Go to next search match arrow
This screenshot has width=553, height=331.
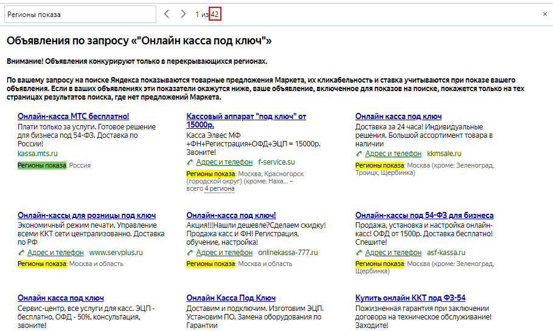pos(183,14)
